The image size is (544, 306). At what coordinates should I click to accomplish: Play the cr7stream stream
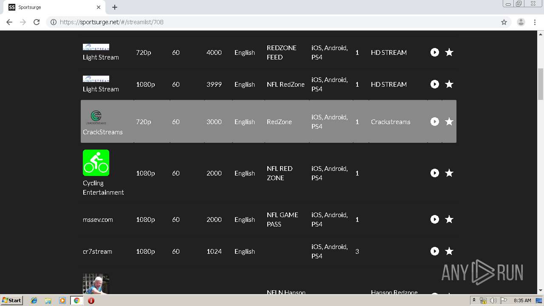pos(434,251)
